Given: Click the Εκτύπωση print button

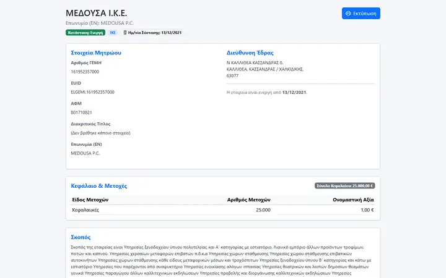Looking at the screenshot, I should click(x=361, y=14).
